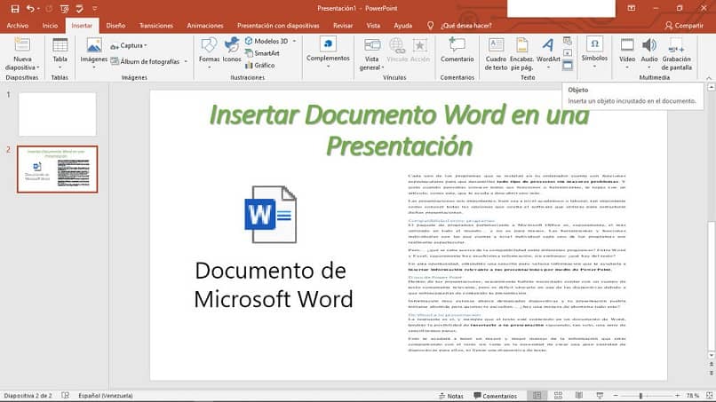The image size is (716, 402).
Task: Click the slide title text
Action: 399,130
